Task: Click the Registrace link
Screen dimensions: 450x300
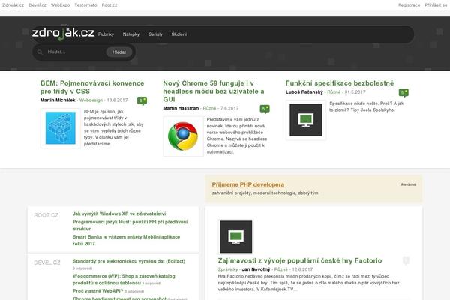Action: 409,4
